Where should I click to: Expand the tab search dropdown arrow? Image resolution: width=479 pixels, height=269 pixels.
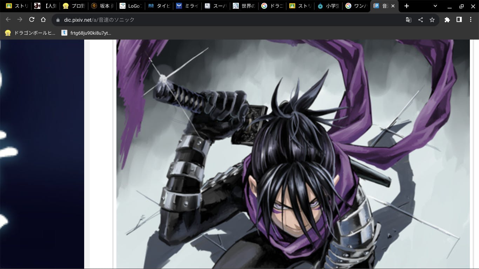pyautogui.click(x=435, y=6)
